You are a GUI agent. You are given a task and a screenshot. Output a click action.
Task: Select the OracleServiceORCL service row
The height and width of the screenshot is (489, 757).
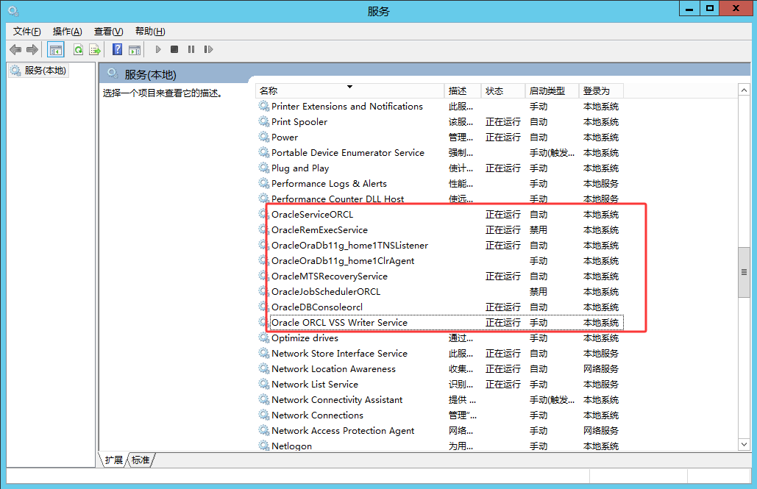click(440, 214)
